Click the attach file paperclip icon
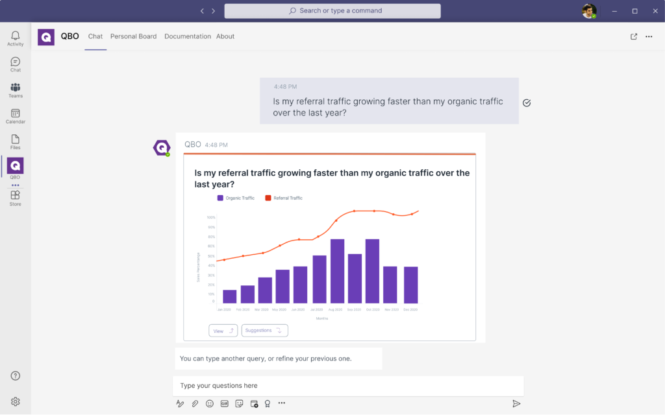 tap(195, 403)
